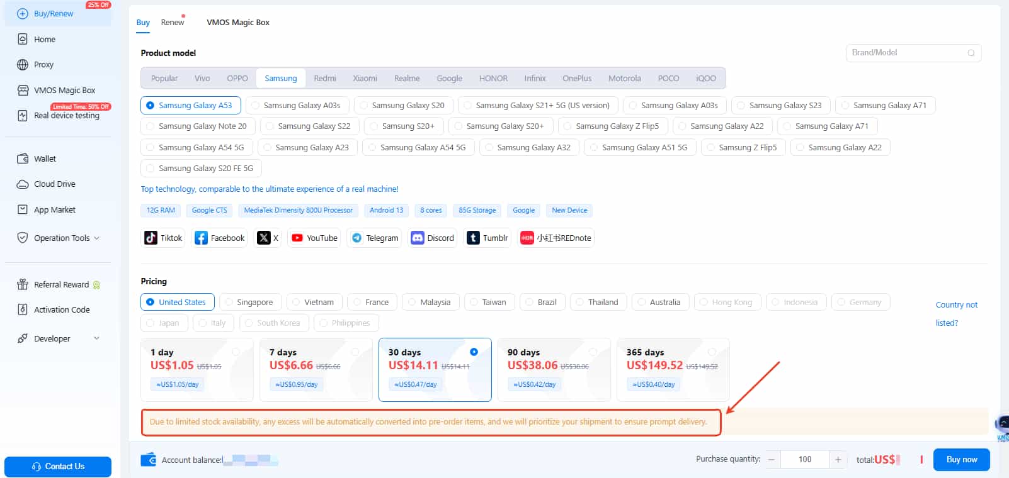Select the Tiktok app icon

[151, 238]
